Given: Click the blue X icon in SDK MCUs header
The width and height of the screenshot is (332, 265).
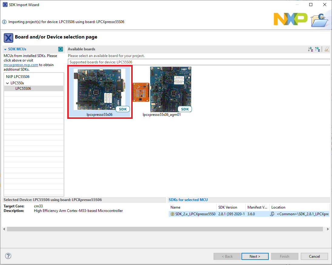Looking at the screenshot, I should (x=61, y=49).
